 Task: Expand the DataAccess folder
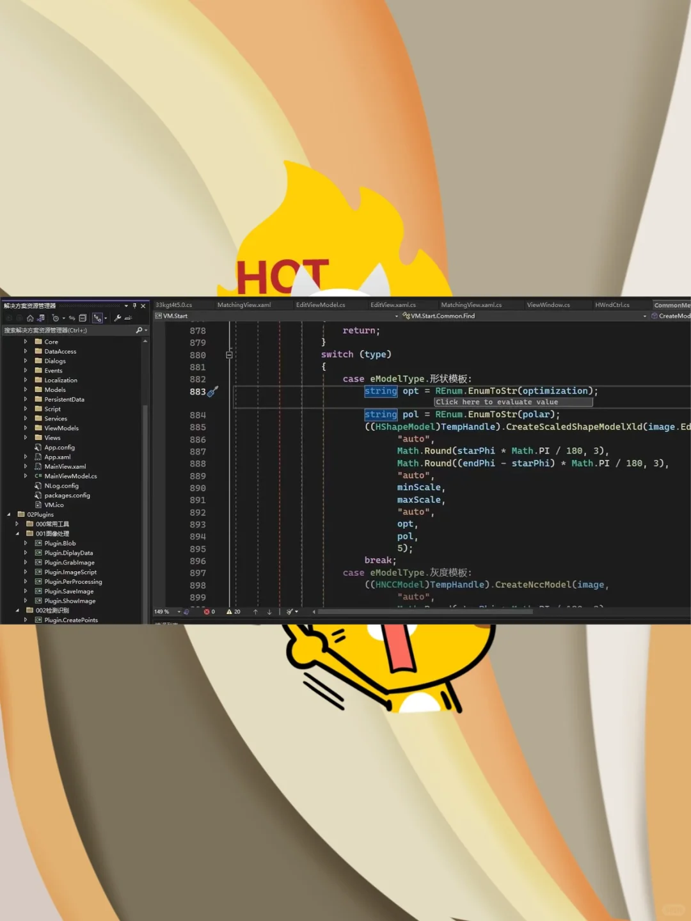click(26, 351)
